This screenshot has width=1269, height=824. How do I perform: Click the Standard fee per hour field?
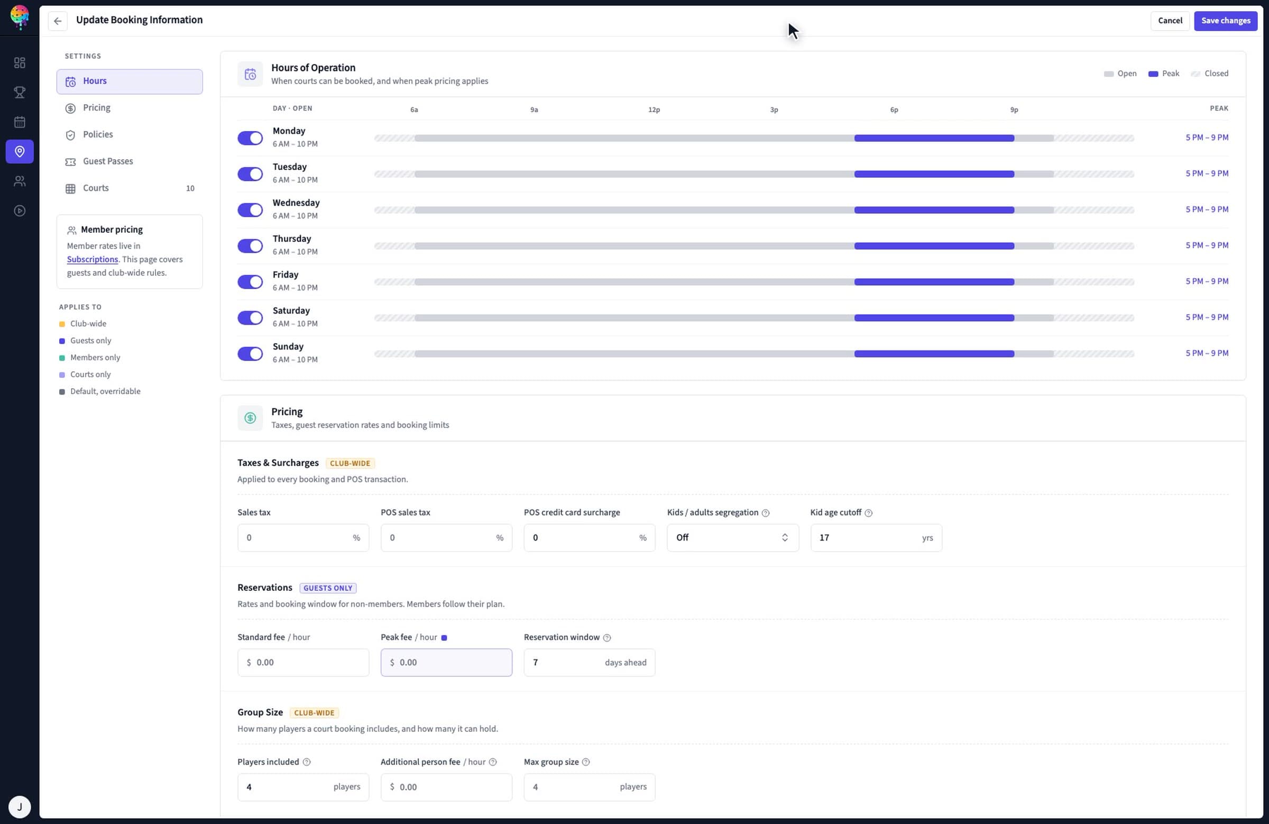303,662
